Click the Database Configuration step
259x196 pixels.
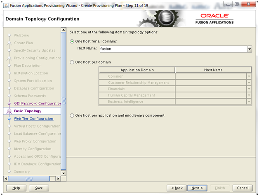[34, 88]
